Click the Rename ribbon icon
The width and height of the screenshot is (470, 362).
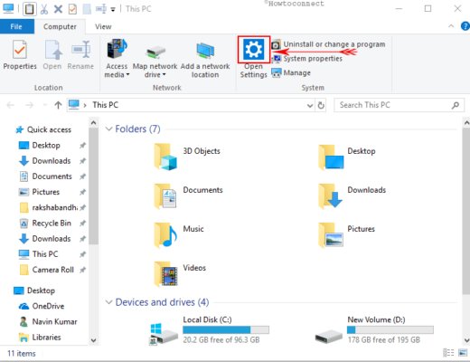[80, 49]
